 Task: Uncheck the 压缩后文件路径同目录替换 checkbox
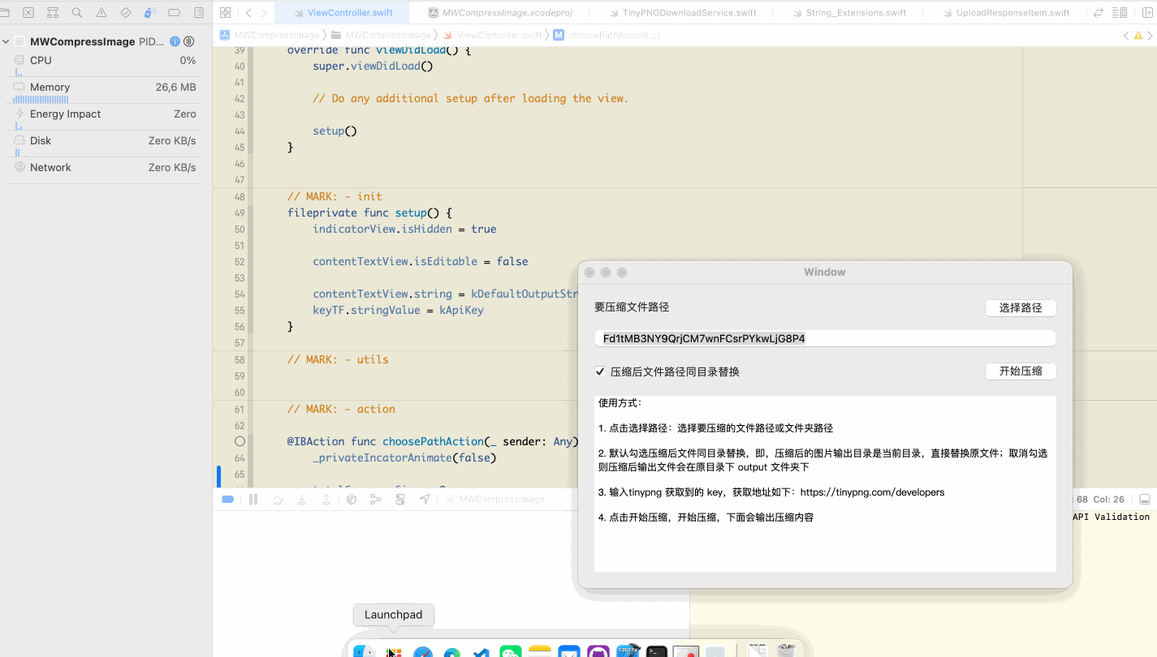pyautogui.click(x=600, y=371)
